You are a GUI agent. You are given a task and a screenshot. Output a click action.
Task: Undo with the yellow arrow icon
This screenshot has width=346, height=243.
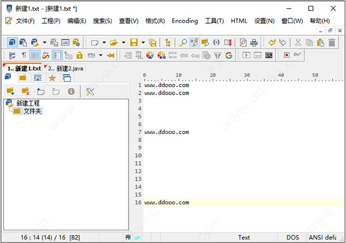[272, 42]
